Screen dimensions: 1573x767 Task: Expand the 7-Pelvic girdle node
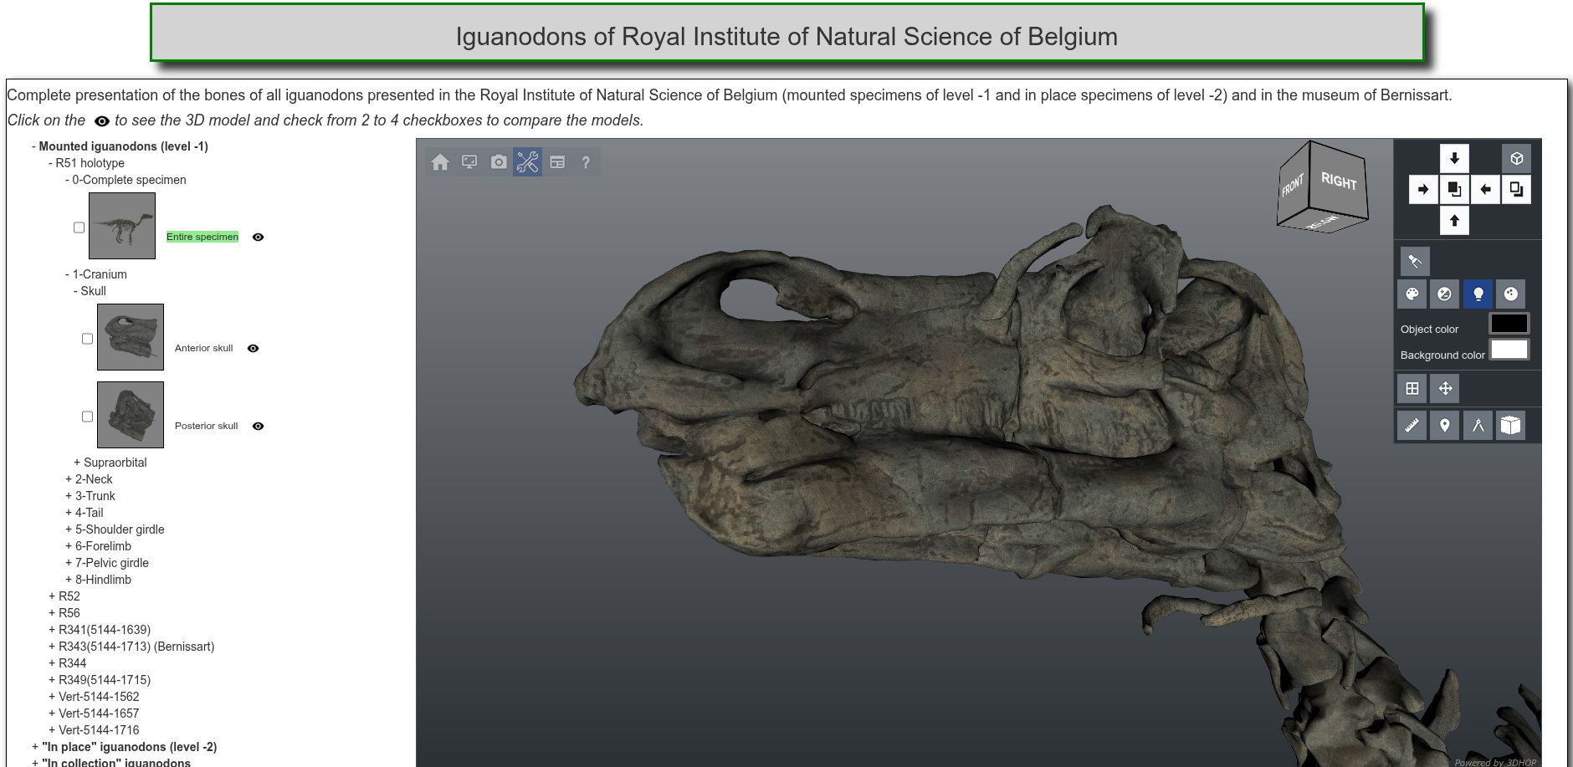click(107, 563)
